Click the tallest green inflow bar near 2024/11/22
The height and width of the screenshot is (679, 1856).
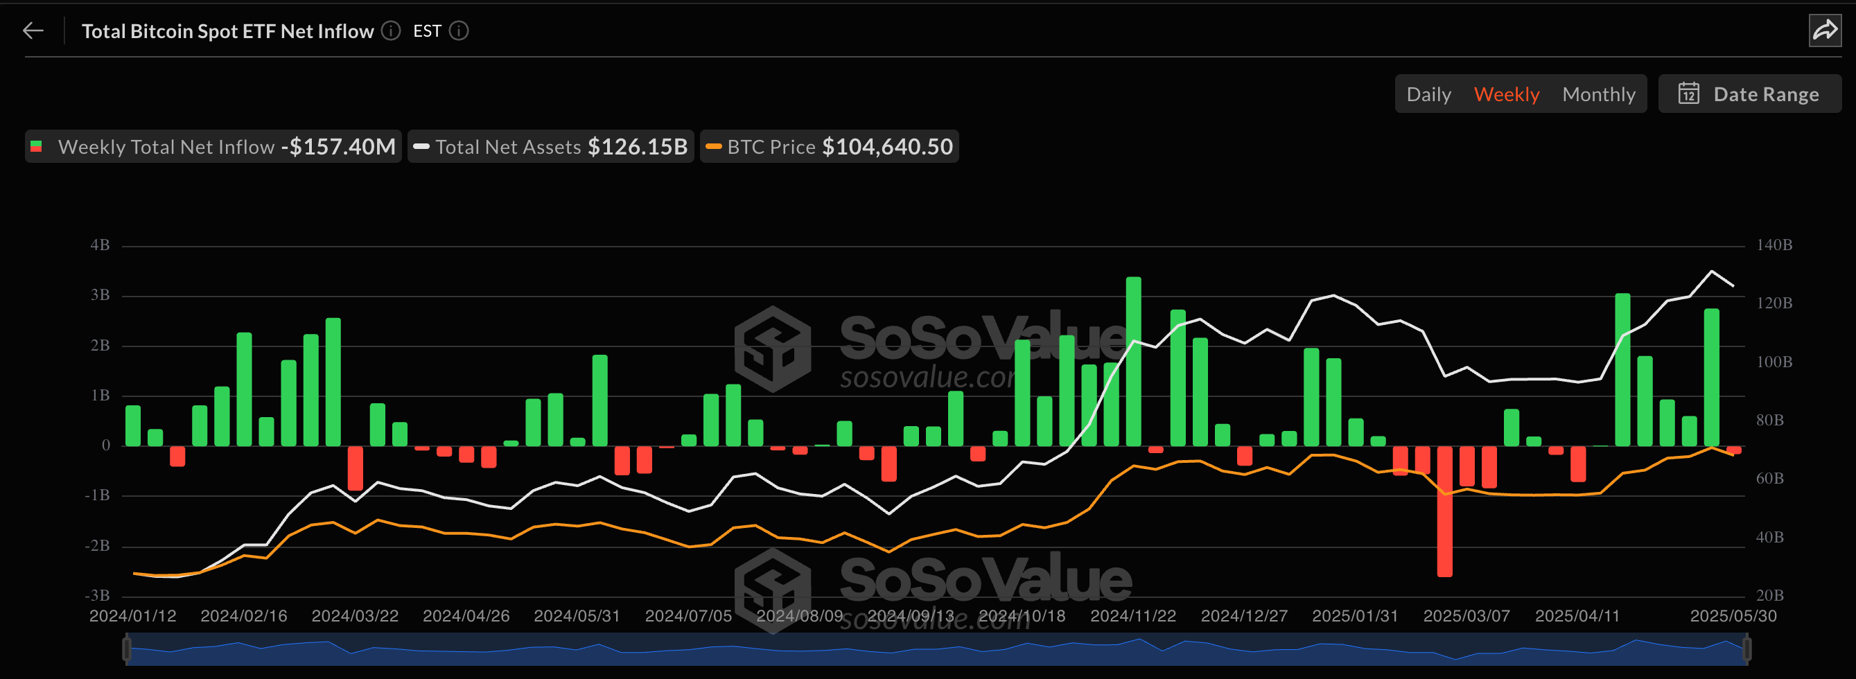(1132, 360)
